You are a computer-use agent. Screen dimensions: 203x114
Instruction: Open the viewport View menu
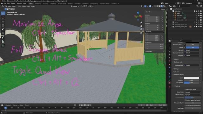tap(19, 6)
